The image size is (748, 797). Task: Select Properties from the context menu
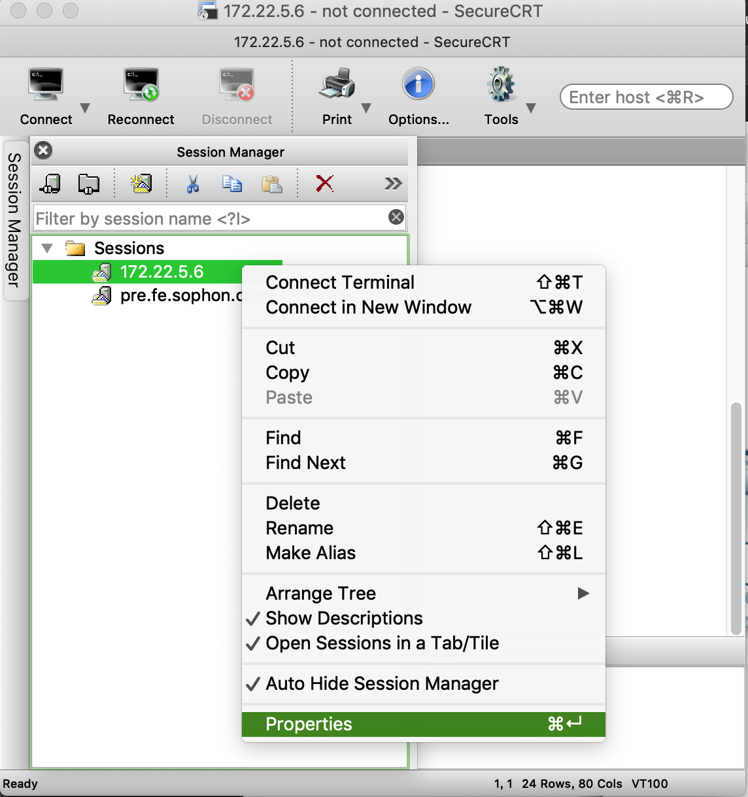[309, 724]
